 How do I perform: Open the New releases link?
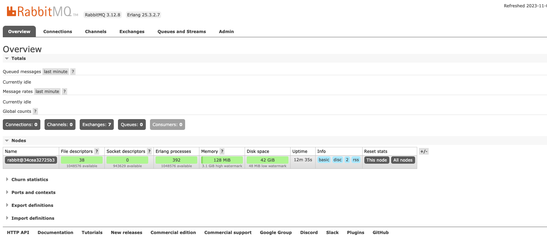(x=127, y=233)
